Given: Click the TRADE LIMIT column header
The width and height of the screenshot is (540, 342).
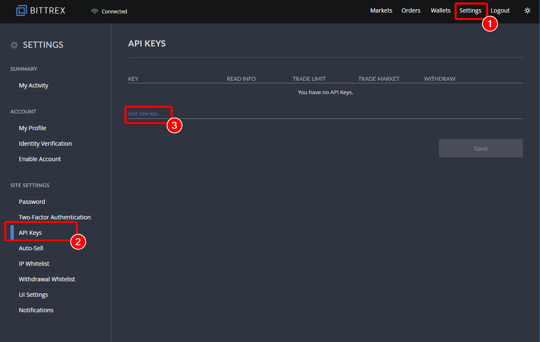Looking at the screenshot, I should [309, 79].
